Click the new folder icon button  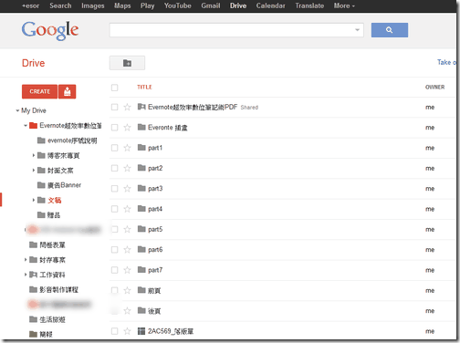127,63
